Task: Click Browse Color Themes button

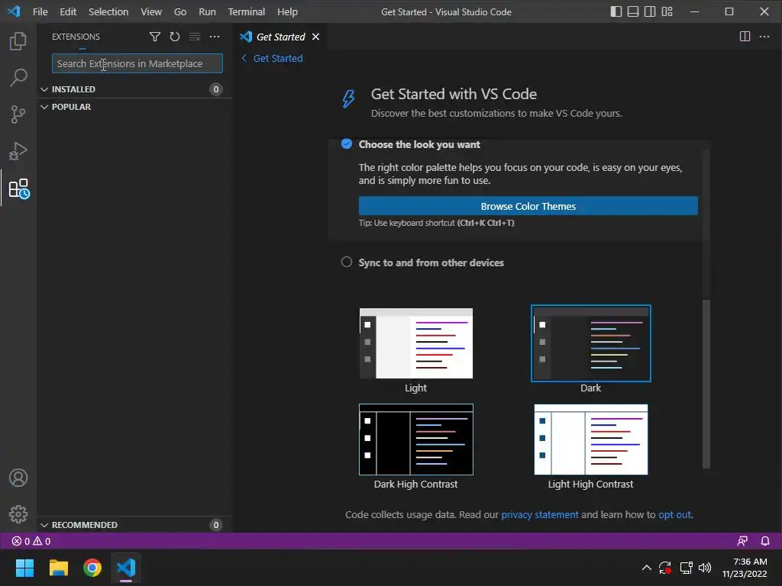Action: click(x=528, y=206)
